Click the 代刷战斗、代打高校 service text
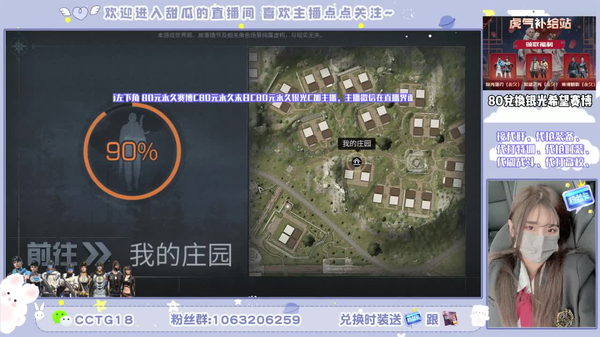Viewport: 600px width, 337px height. tap(542, 162)
